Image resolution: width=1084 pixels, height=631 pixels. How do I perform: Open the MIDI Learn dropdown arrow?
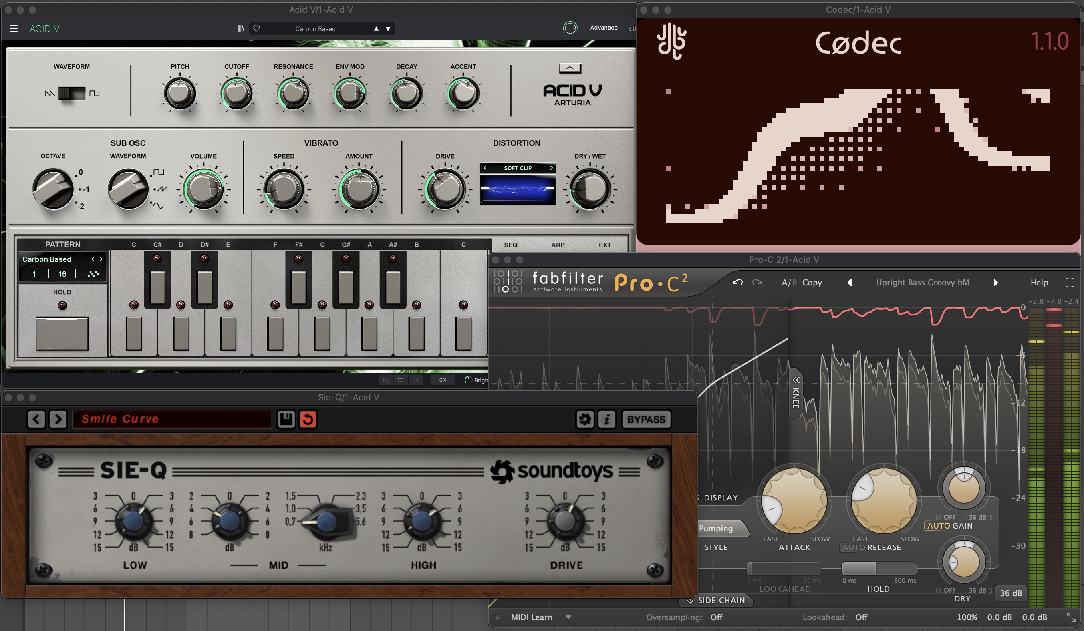pos(568,617)
